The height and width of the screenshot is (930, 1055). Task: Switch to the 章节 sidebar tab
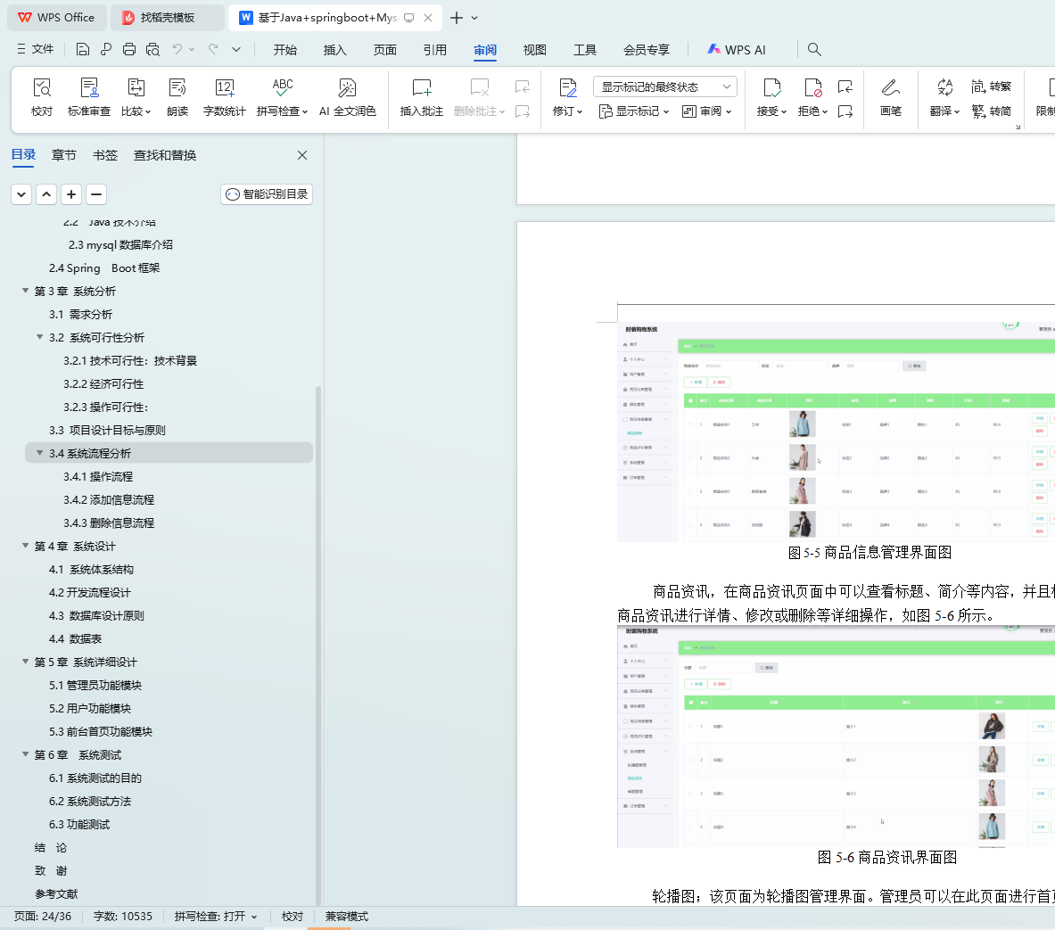coord(64,155)
